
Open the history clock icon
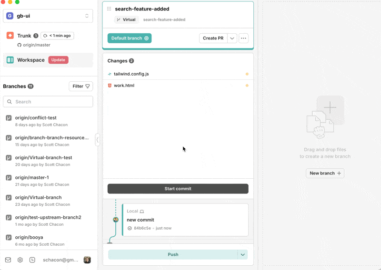pos(32,260)
